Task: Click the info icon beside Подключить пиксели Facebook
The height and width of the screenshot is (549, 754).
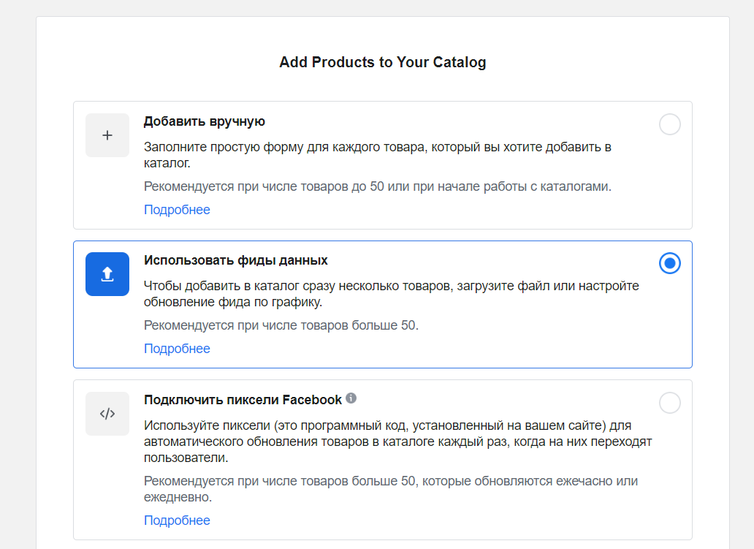Action: [x=351, y=398]
